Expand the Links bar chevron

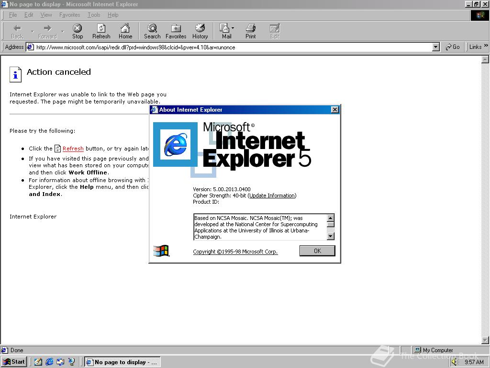pyautogui.click(x=486, y=46)
